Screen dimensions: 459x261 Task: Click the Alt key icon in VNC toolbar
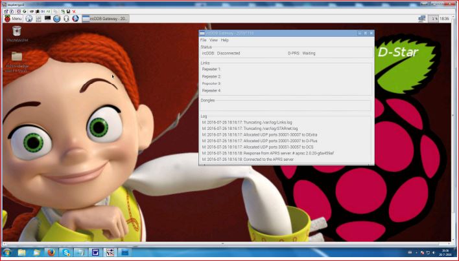(x=49, y=12)
